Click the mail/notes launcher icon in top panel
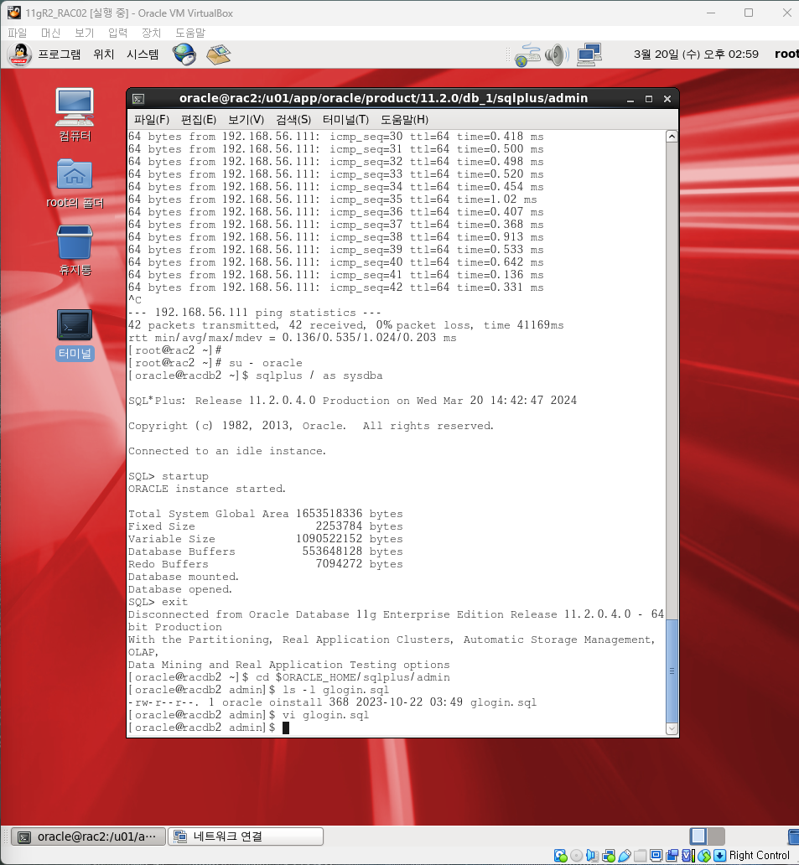Screen dimensions: 799x865 pyautogui.click(x=219, y=54)
